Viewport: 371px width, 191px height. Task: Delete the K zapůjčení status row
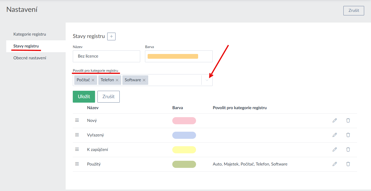[348, 149]
